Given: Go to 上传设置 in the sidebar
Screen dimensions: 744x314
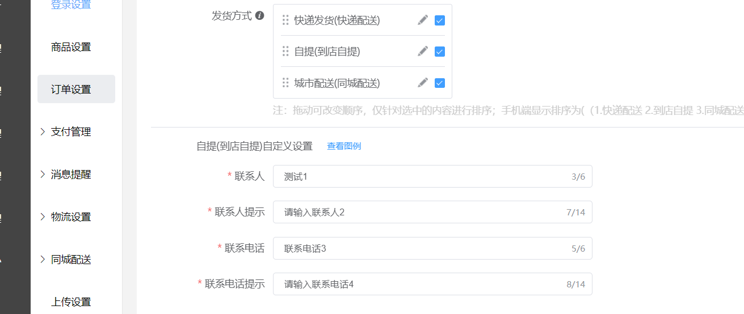Looking at the screenshot, I should pyautogui.click(x=71, y=302).
